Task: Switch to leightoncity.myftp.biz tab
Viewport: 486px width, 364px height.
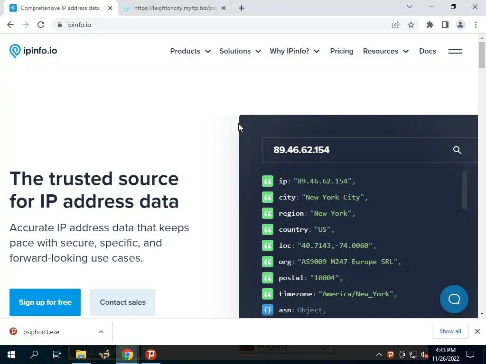Action: (175, 8)
